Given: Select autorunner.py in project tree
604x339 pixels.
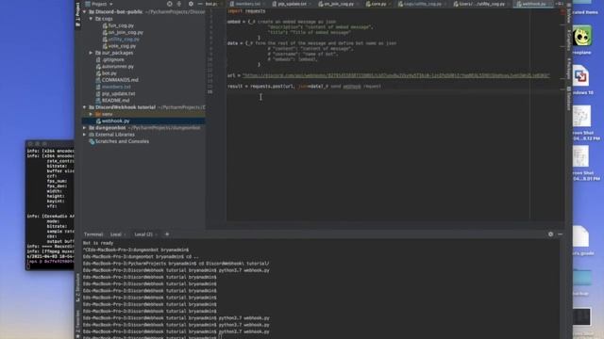Looking at the screenshot, I should [x=114, y=66].
